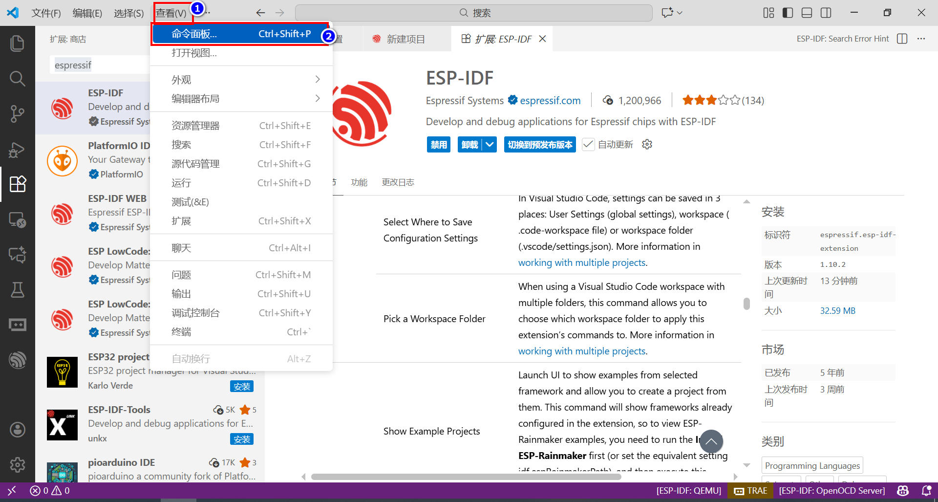Open the Customize Layout icon

coord(768,13)
